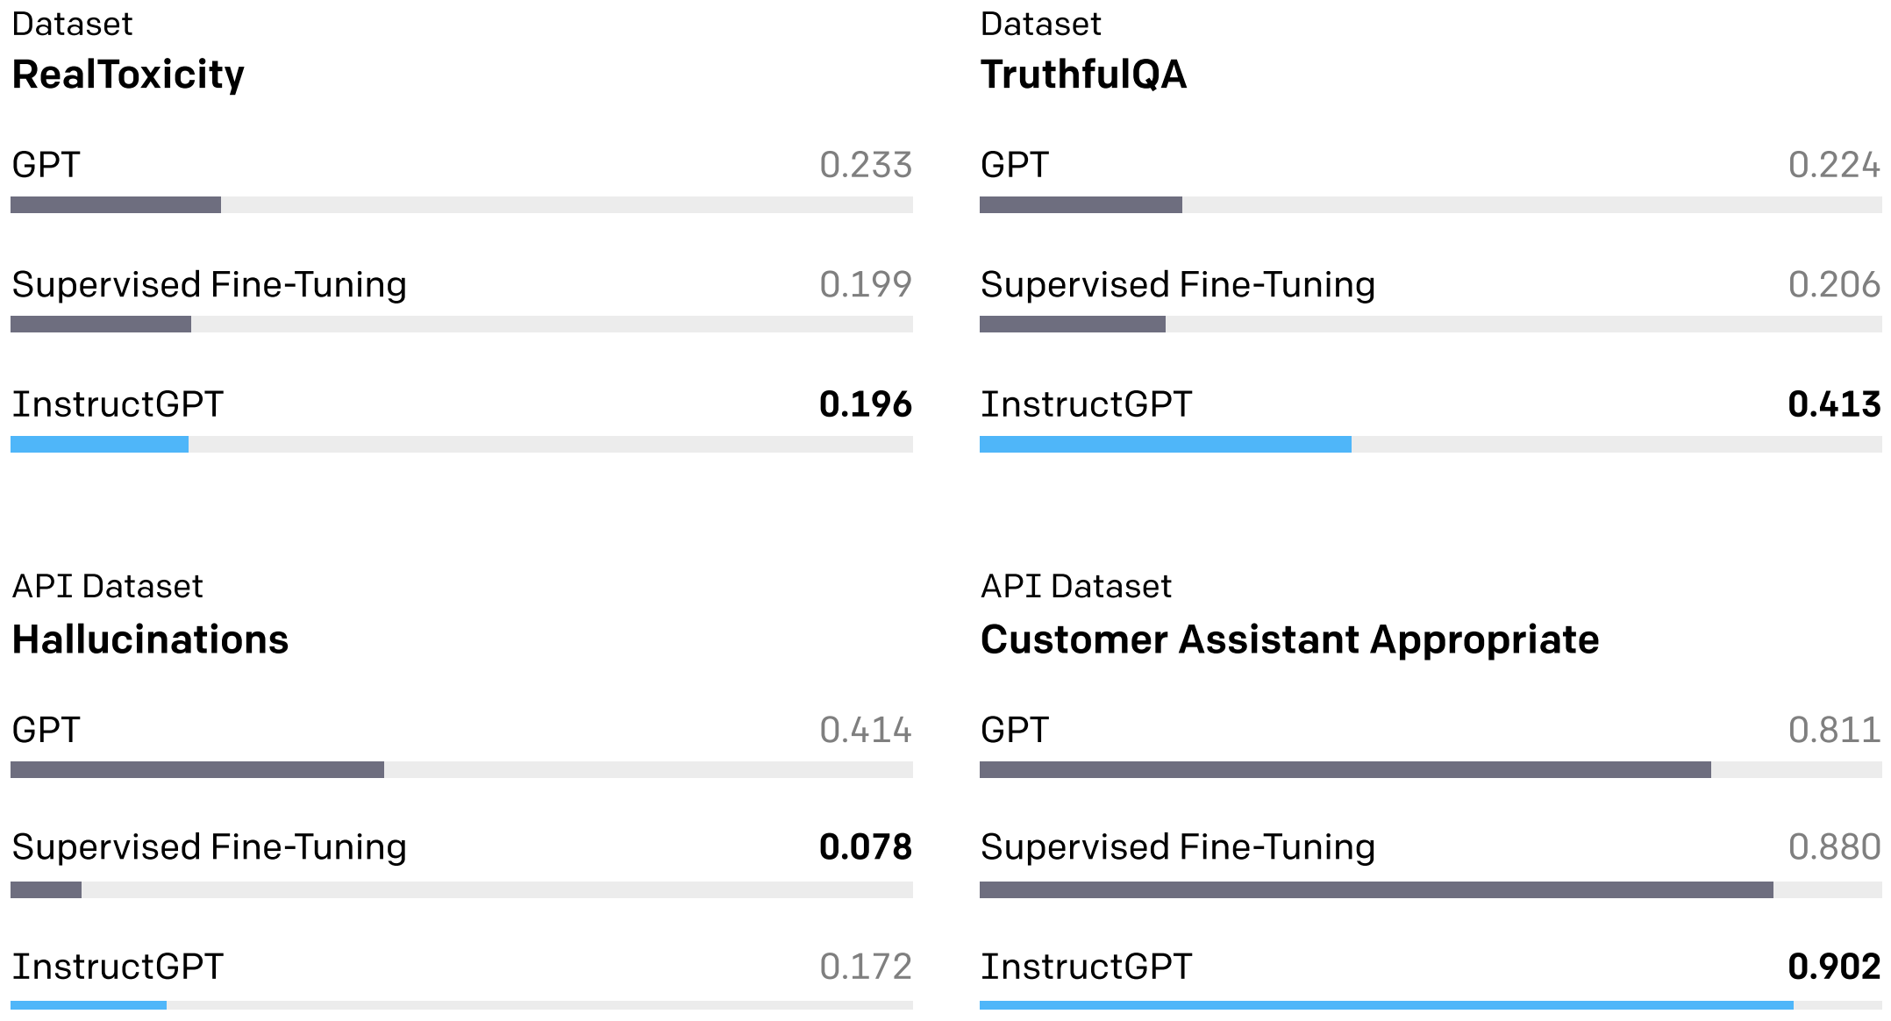Select the Customer Assistant Appropriate title
This screenshot has height=1021, width=1891.
point(1289,639)
